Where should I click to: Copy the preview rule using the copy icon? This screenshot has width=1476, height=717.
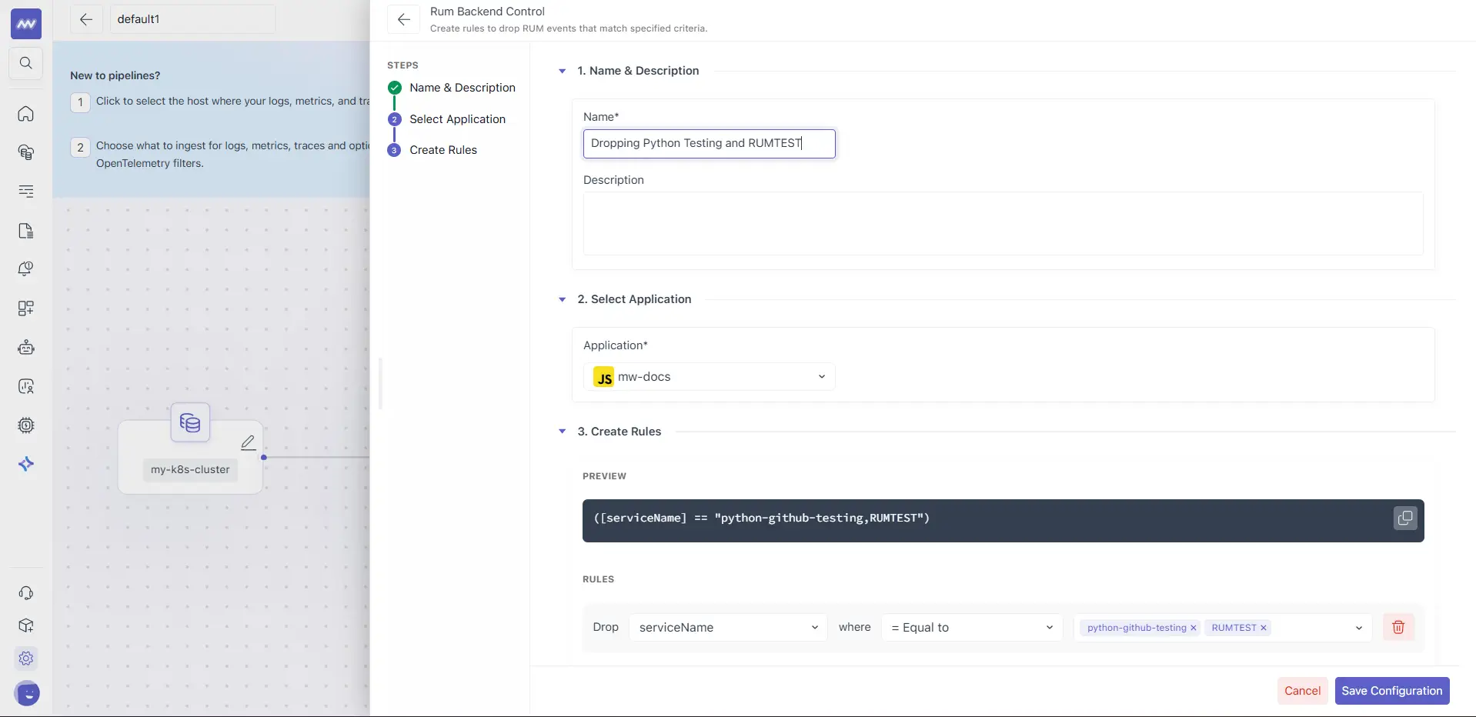[1404, 519]
